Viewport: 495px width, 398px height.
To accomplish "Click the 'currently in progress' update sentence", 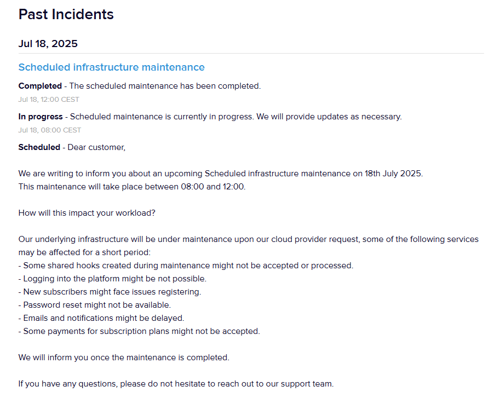I will (235, 117).
